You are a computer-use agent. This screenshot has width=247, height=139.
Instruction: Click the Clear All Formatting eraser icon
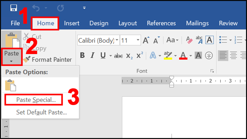[189, 40]
